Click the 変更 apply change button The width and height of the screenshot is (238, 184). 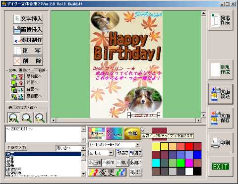(x=108, y=172)
